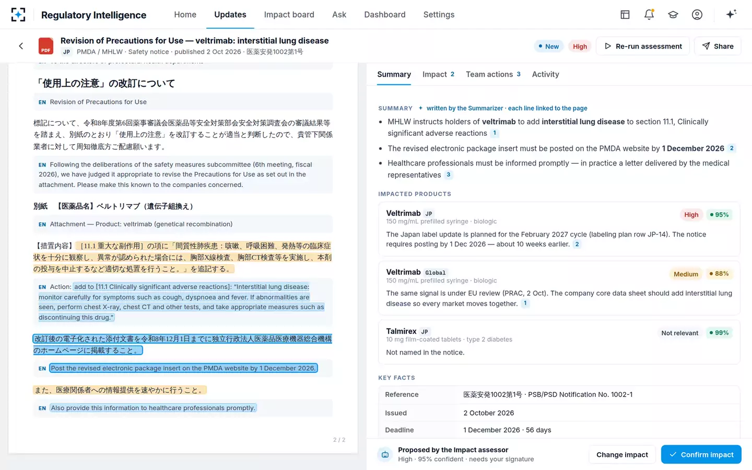752x470 pixels.
Task: Open citation 2 in Veltrimab JP card
Action: click(x=577, y=244)
